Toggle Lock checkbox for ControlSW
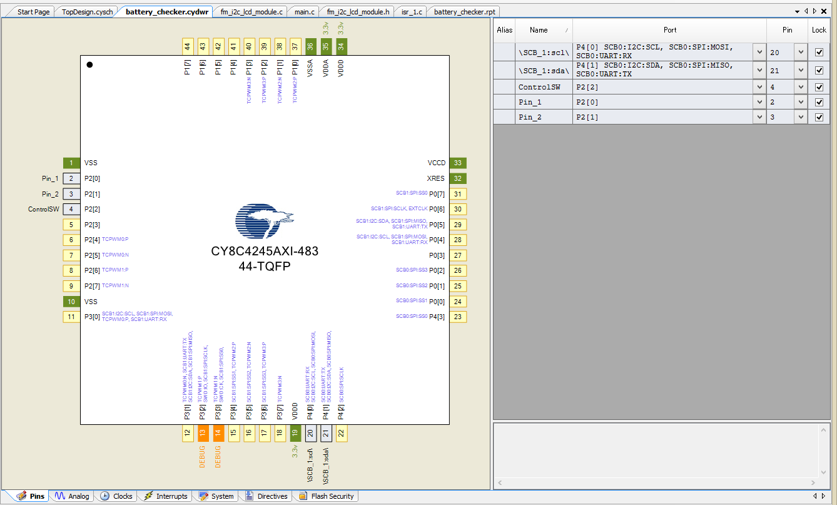Image resolution: width=837 pixels, height=505 pixels. [819, 87]
